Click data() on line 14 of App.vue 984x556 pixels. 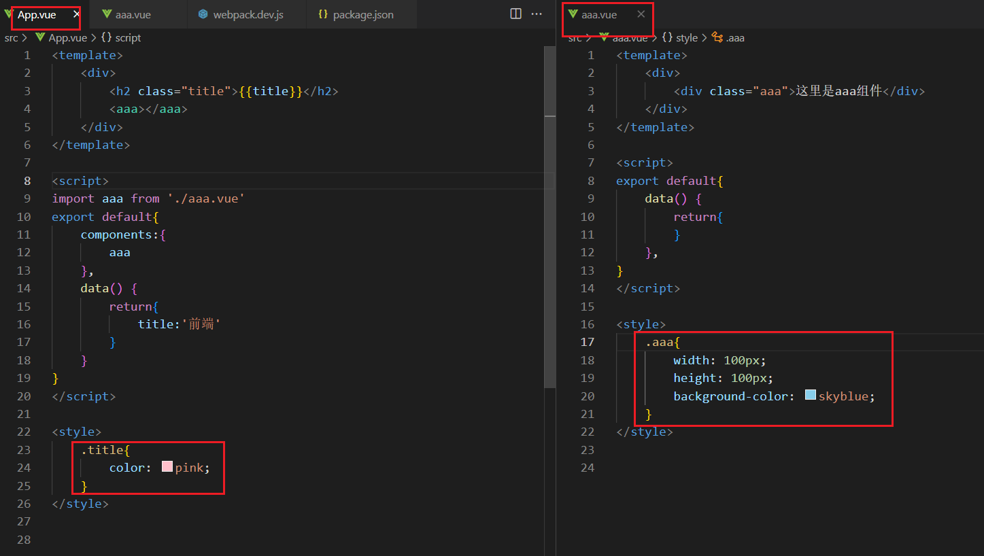click(102, 288)
